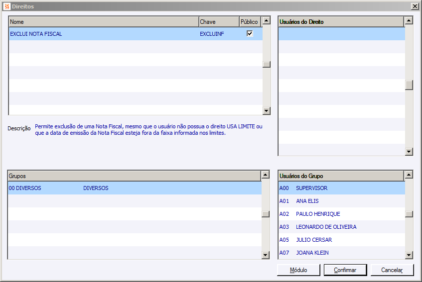This screenshot has width=422, height=282.
Task: Click up arrow of Usuários do Direito scrollbar
Action: click(x=409, y=20)
